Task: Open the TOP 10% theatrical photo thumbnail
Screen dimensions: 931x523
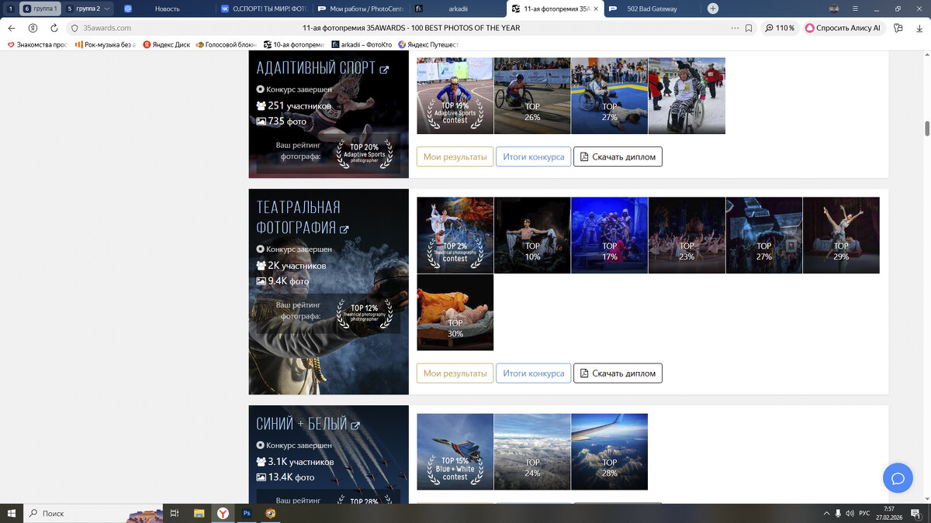Action: coord(532,235)
